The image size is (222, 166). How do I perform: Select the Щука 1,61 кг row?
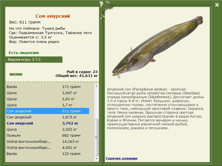coord(47,99)
